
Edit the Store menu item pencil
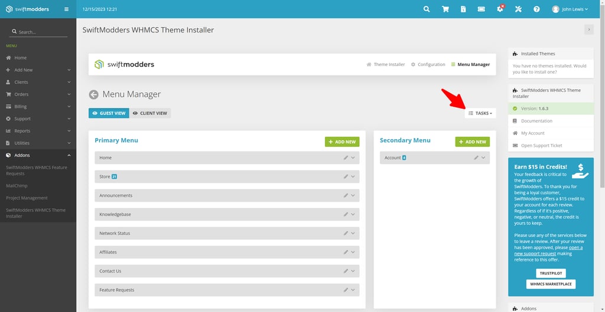pos(346,176)
